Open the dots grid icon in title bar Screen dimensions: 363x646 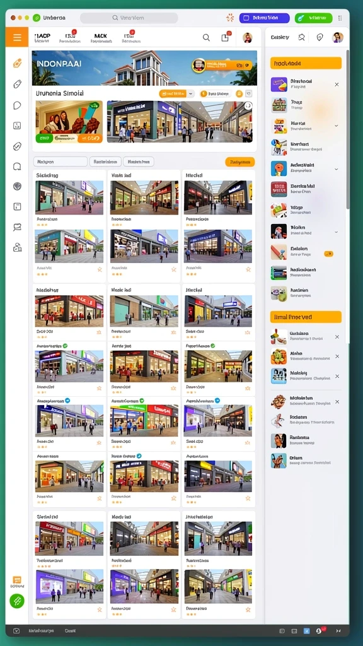pyautogui.click(x=340, y=18)
